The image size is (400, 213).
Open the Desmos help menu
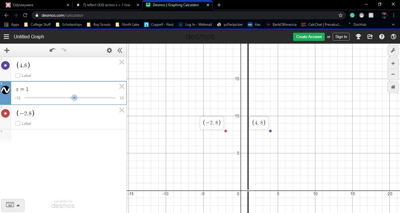382,37
